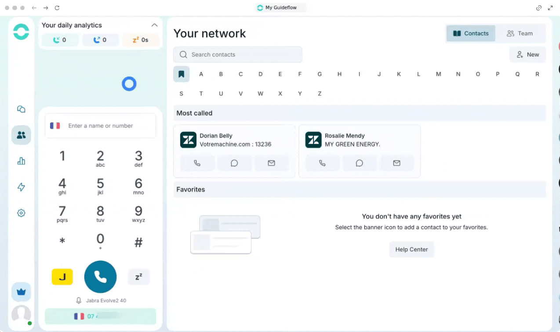Viewport: 560px width, 332px height.
Task: Call Dorian Belly with phone icon
Action: pos(197,163)
